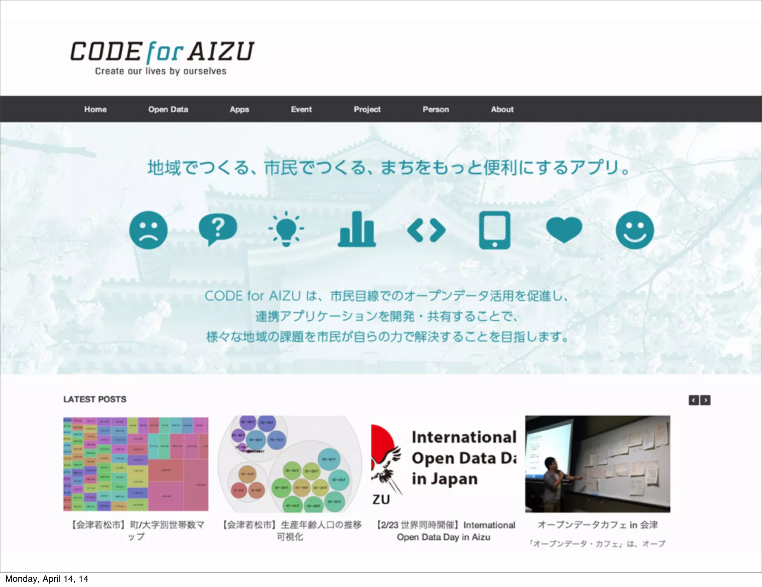Open the Project menu item
762x587 pixels.
pyautogui.click(x=367, y=110)
